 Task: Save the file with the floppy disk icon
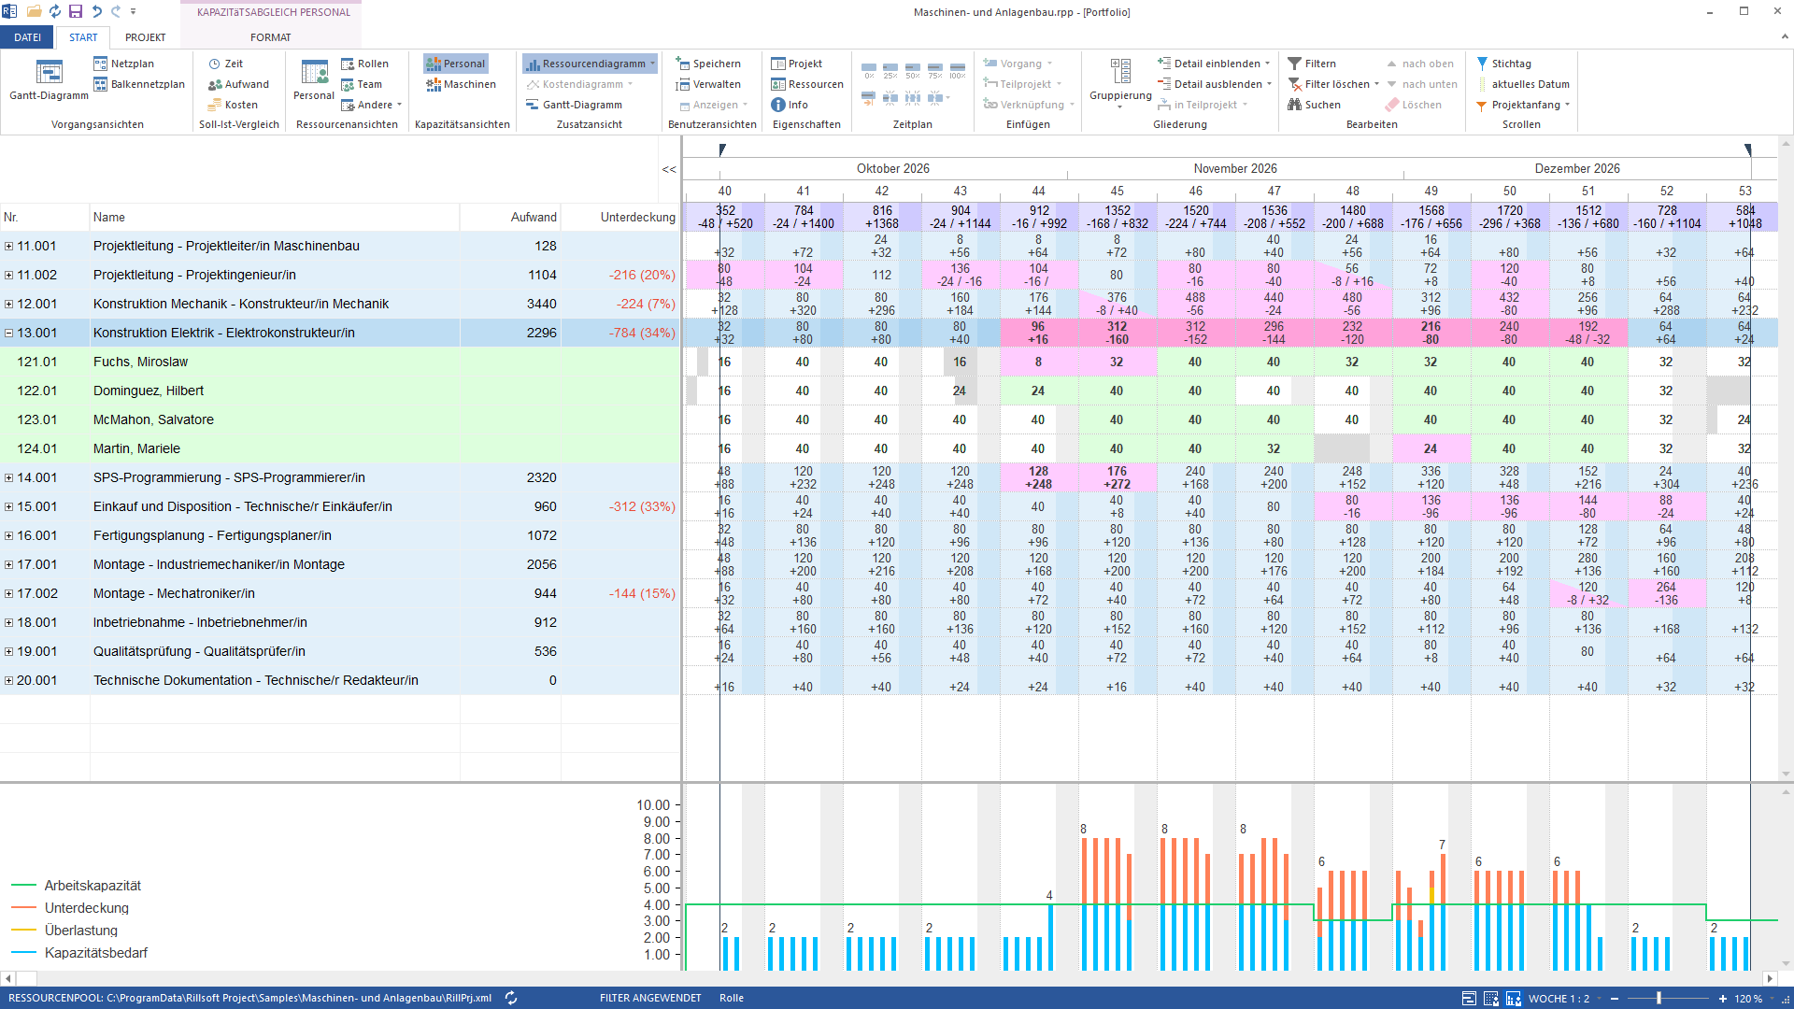click(x=76, y=11)
